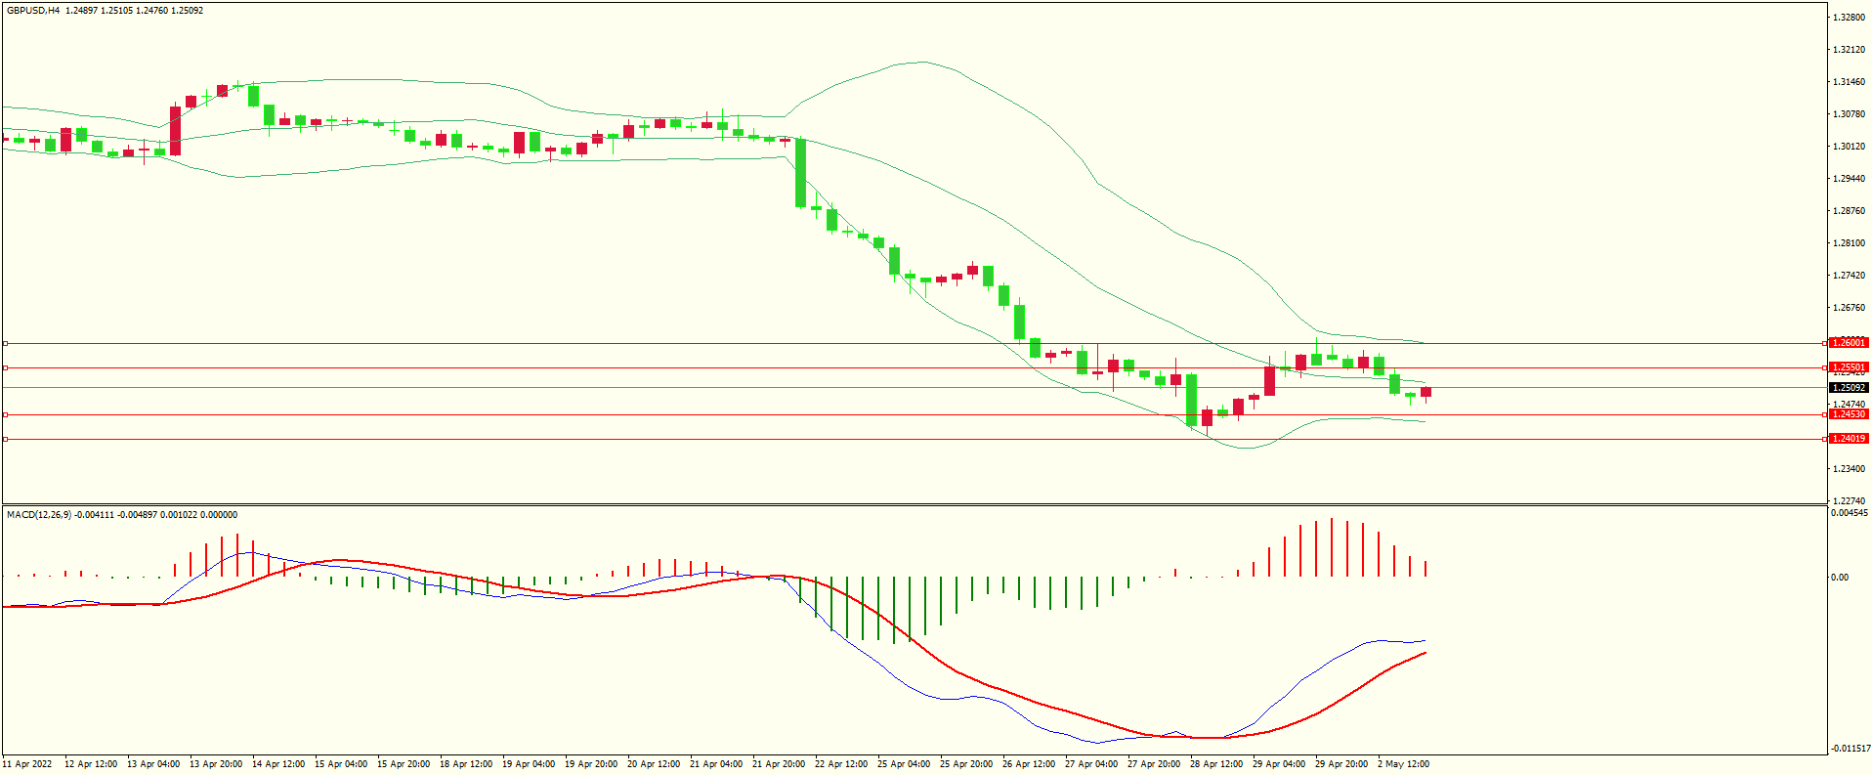Click the 1.24019 price level tag

tap(1848, 439)
